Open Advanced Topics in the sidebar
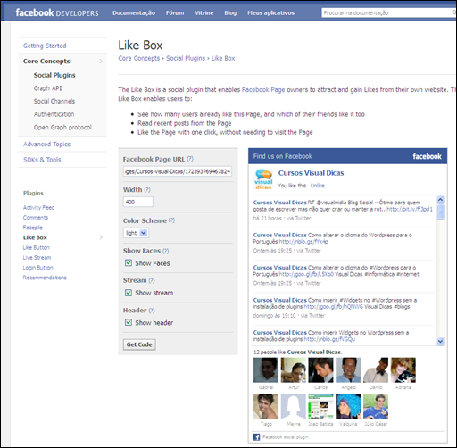Viewport: 457px width, 448px height. [46, 144]
